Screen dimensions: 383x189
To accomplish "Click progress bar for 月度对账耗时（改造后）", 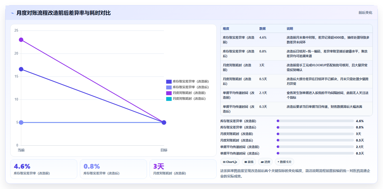I will coord(315,140).
